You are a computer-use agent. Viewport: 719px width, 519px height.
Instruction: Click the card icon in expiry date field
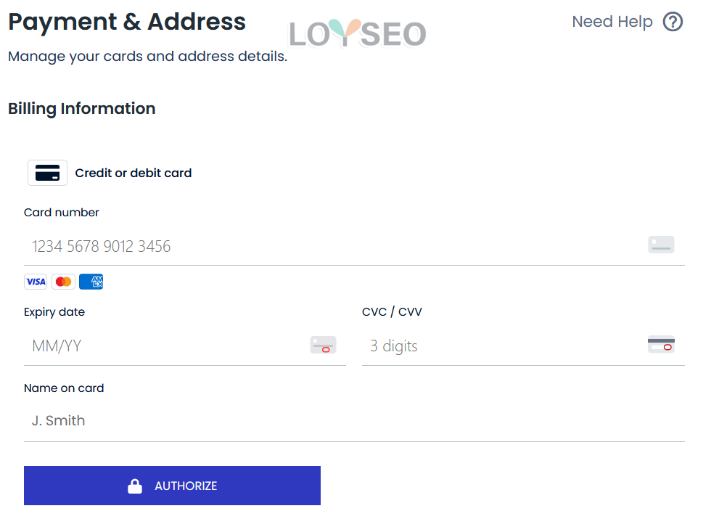[323, 345]
